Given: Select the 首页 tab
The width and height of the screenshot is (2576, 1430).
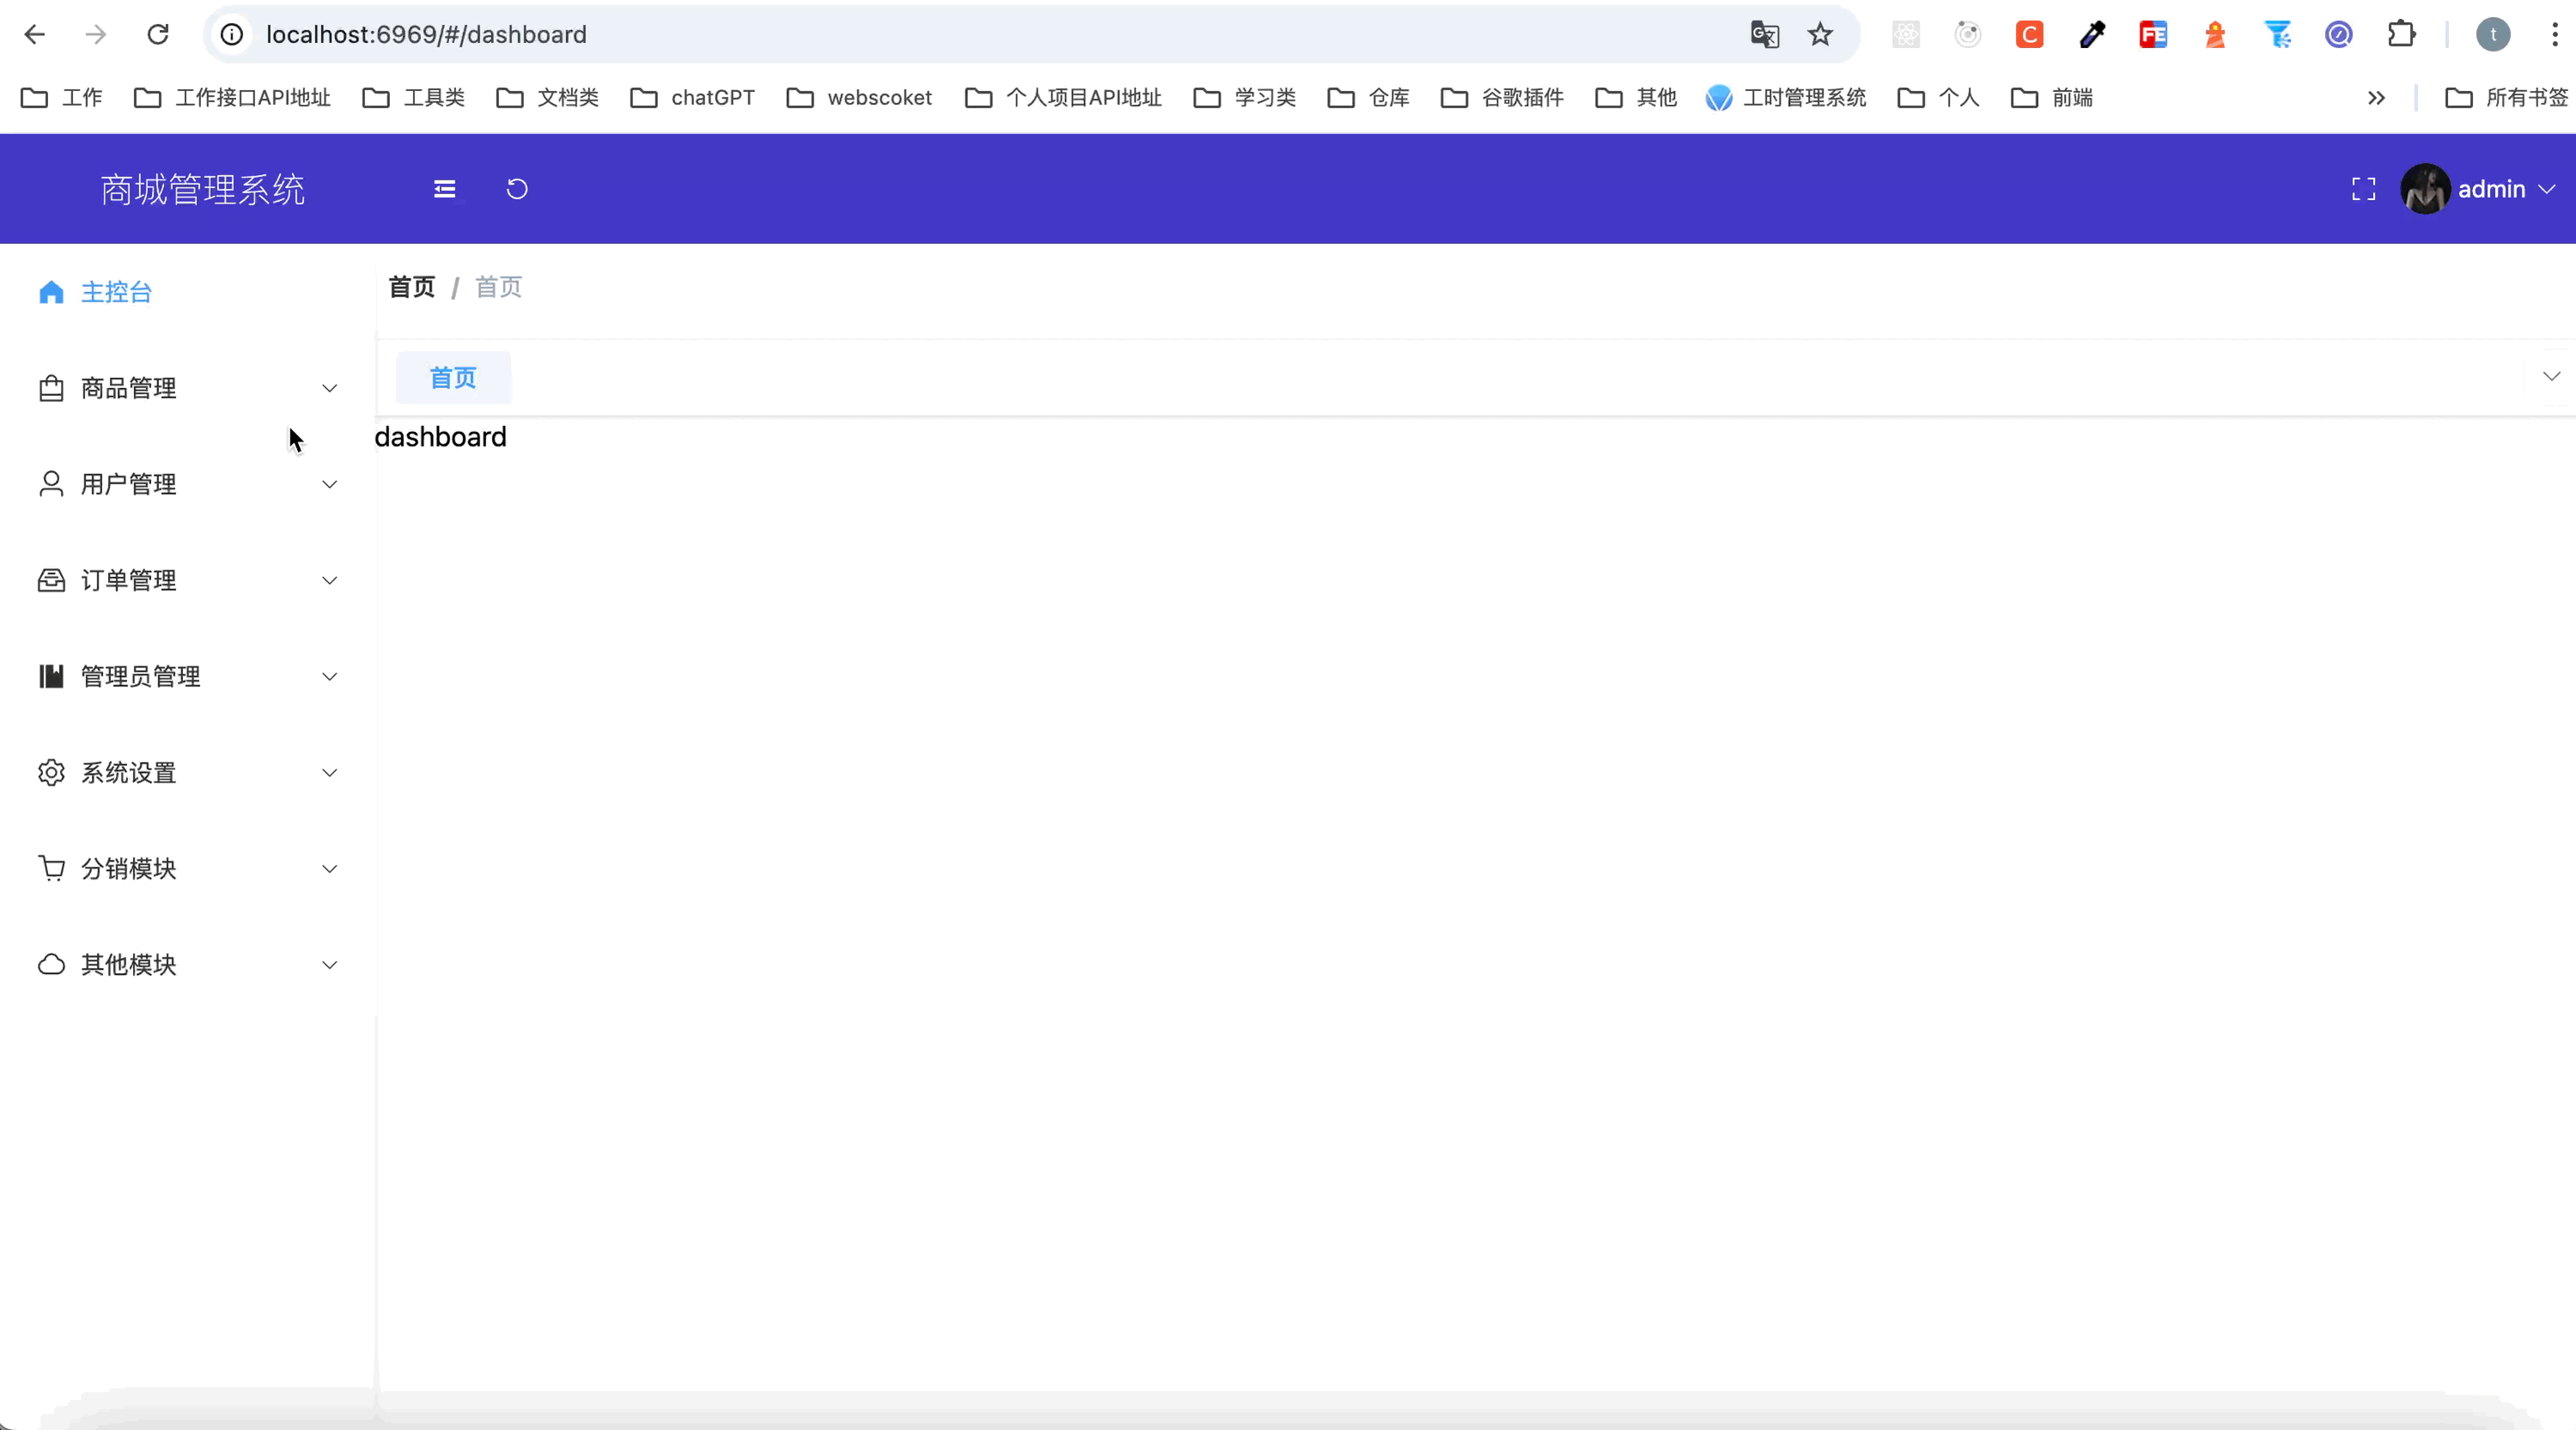Looking at the screenshot, I should [453, 377].
